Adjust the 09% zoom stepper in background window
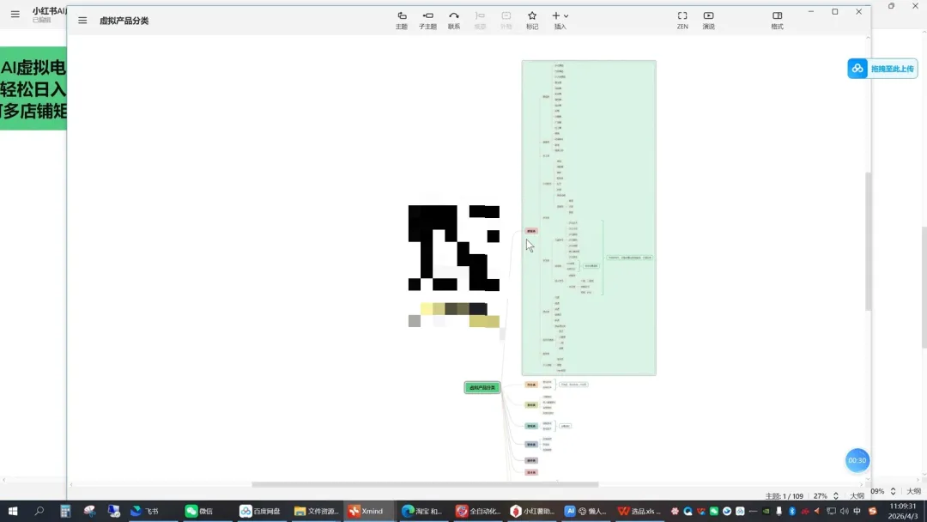This screenshot has height=522, width=927. [x=893, y=491]
